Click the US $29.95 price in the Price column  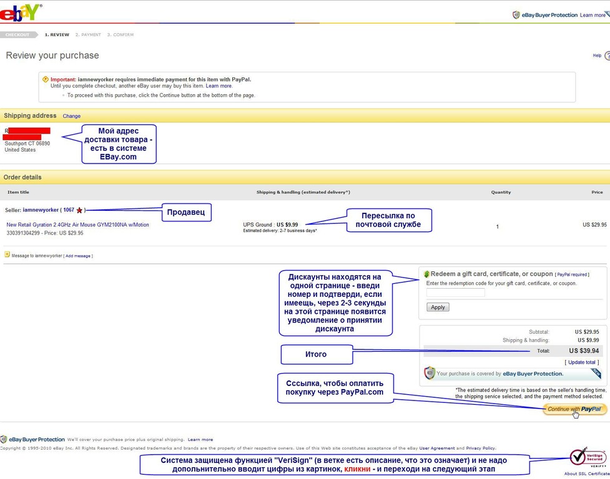(594, 225)
